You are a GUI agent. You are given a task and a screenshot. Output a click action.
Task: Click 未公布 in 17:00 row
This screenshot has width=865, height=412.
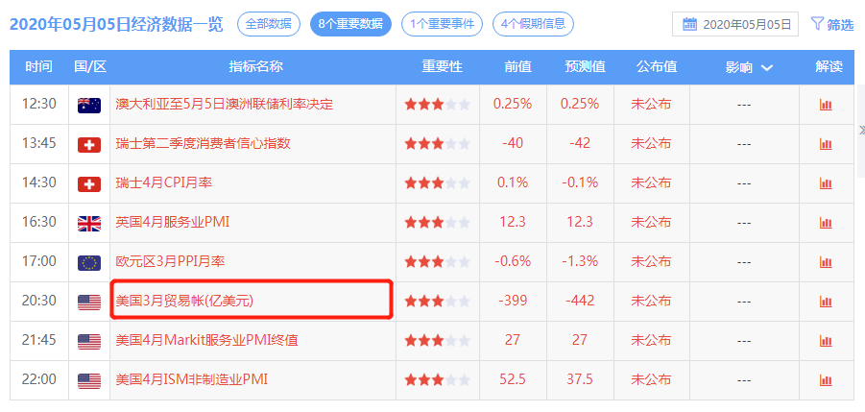coord(651,261)
